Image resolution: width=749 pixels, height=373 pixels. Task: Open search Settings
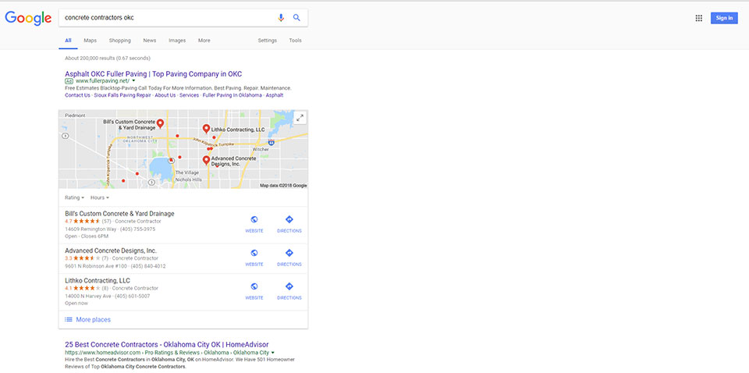tap(268, 41)
